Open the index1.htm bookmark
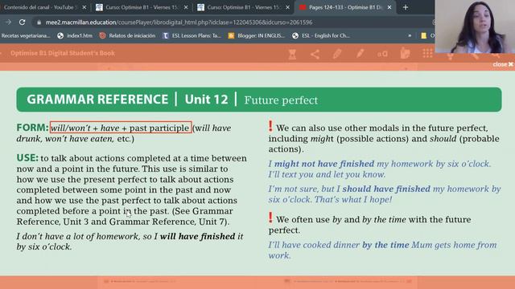This screenshot has width=515, height=289. tap(75, 35)
